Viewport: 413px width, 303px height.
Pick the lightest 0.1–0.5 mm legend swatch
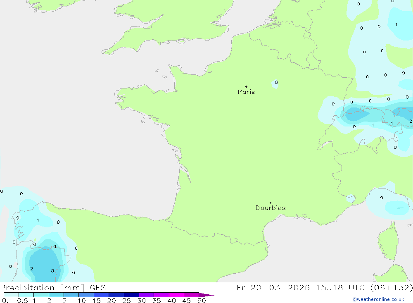11,295
